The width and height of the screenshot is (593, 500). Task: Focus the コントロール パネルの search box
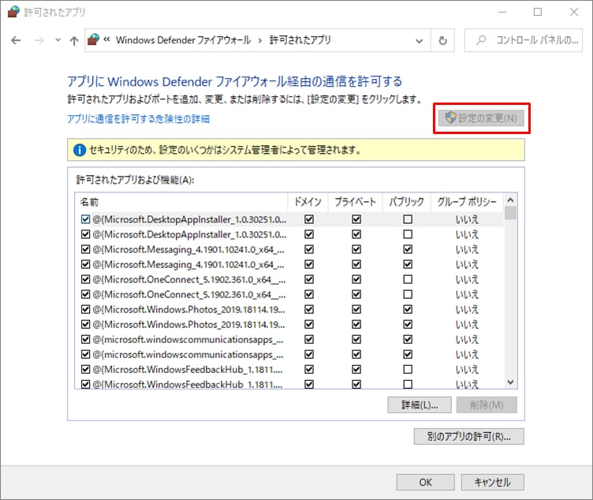[524, 40]
